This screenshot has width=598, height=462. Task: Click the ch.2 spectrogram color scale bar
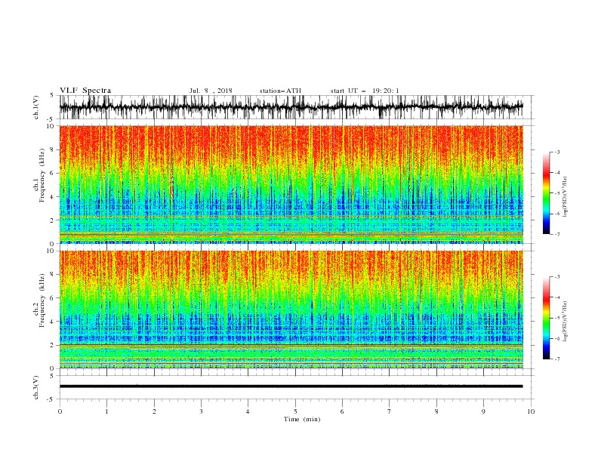pyautogui.click(x=546, y=318)
